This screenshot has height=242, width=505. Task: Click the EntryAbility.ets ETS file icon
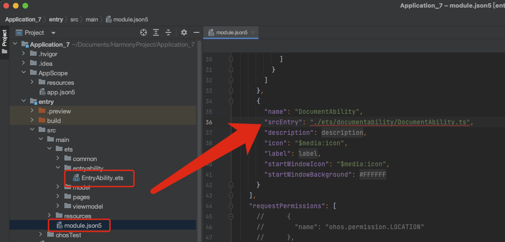click(76, 178)
